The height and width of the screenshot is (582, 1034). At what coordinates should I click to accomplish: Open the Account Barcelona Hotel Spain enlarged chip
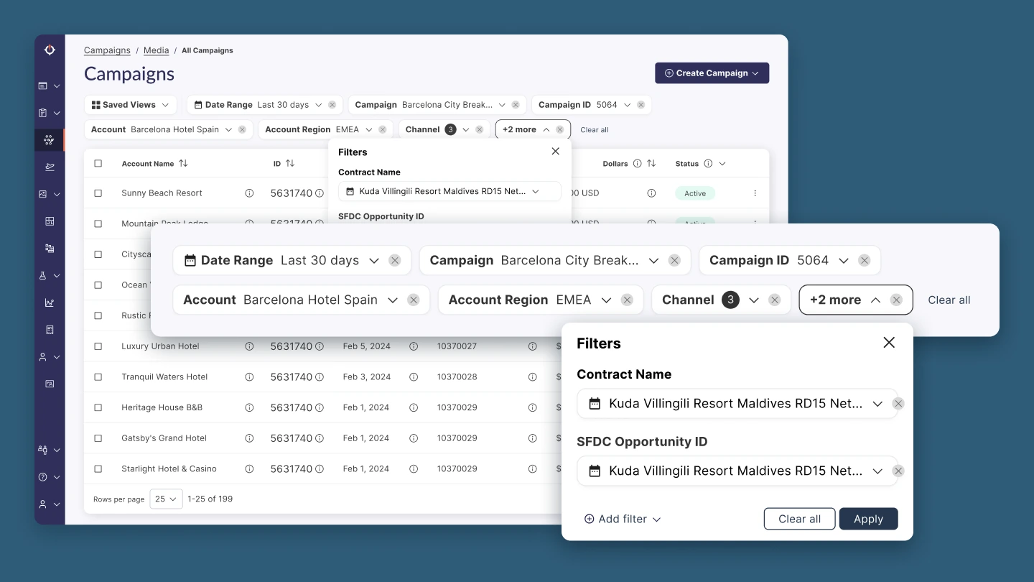click(x=301, y=300)
